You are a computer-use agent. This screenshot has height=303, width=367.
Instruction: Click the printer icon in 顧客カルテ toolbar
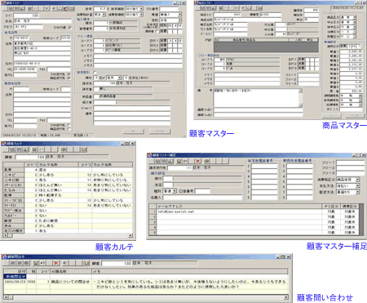pos(64,149)
